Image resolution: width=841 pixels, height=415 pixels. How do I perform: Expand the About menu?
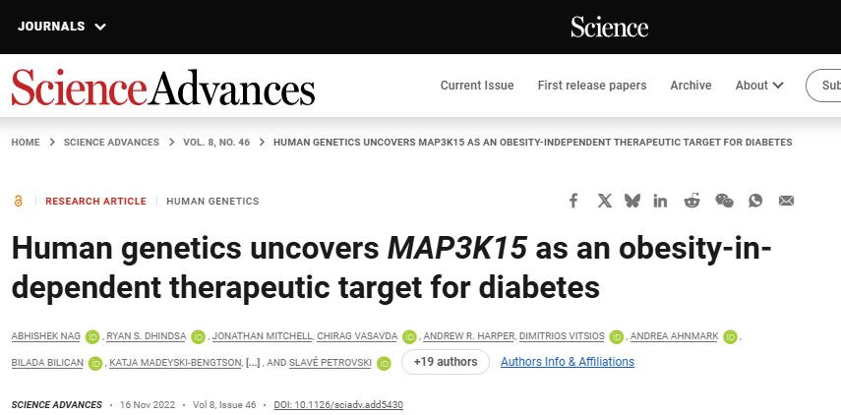pyautogui.click(x=759, y=86)
